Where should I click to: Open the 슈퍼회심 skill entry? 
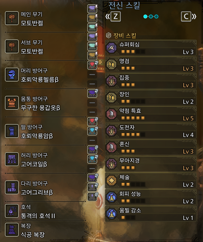coord(151,48)
